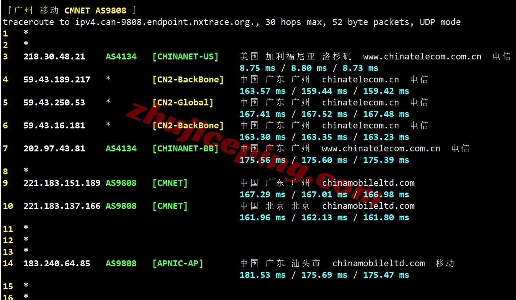Click latency value 163.30 ms
The width and height of the screenshot is (516, 300).
pos(263,137)
